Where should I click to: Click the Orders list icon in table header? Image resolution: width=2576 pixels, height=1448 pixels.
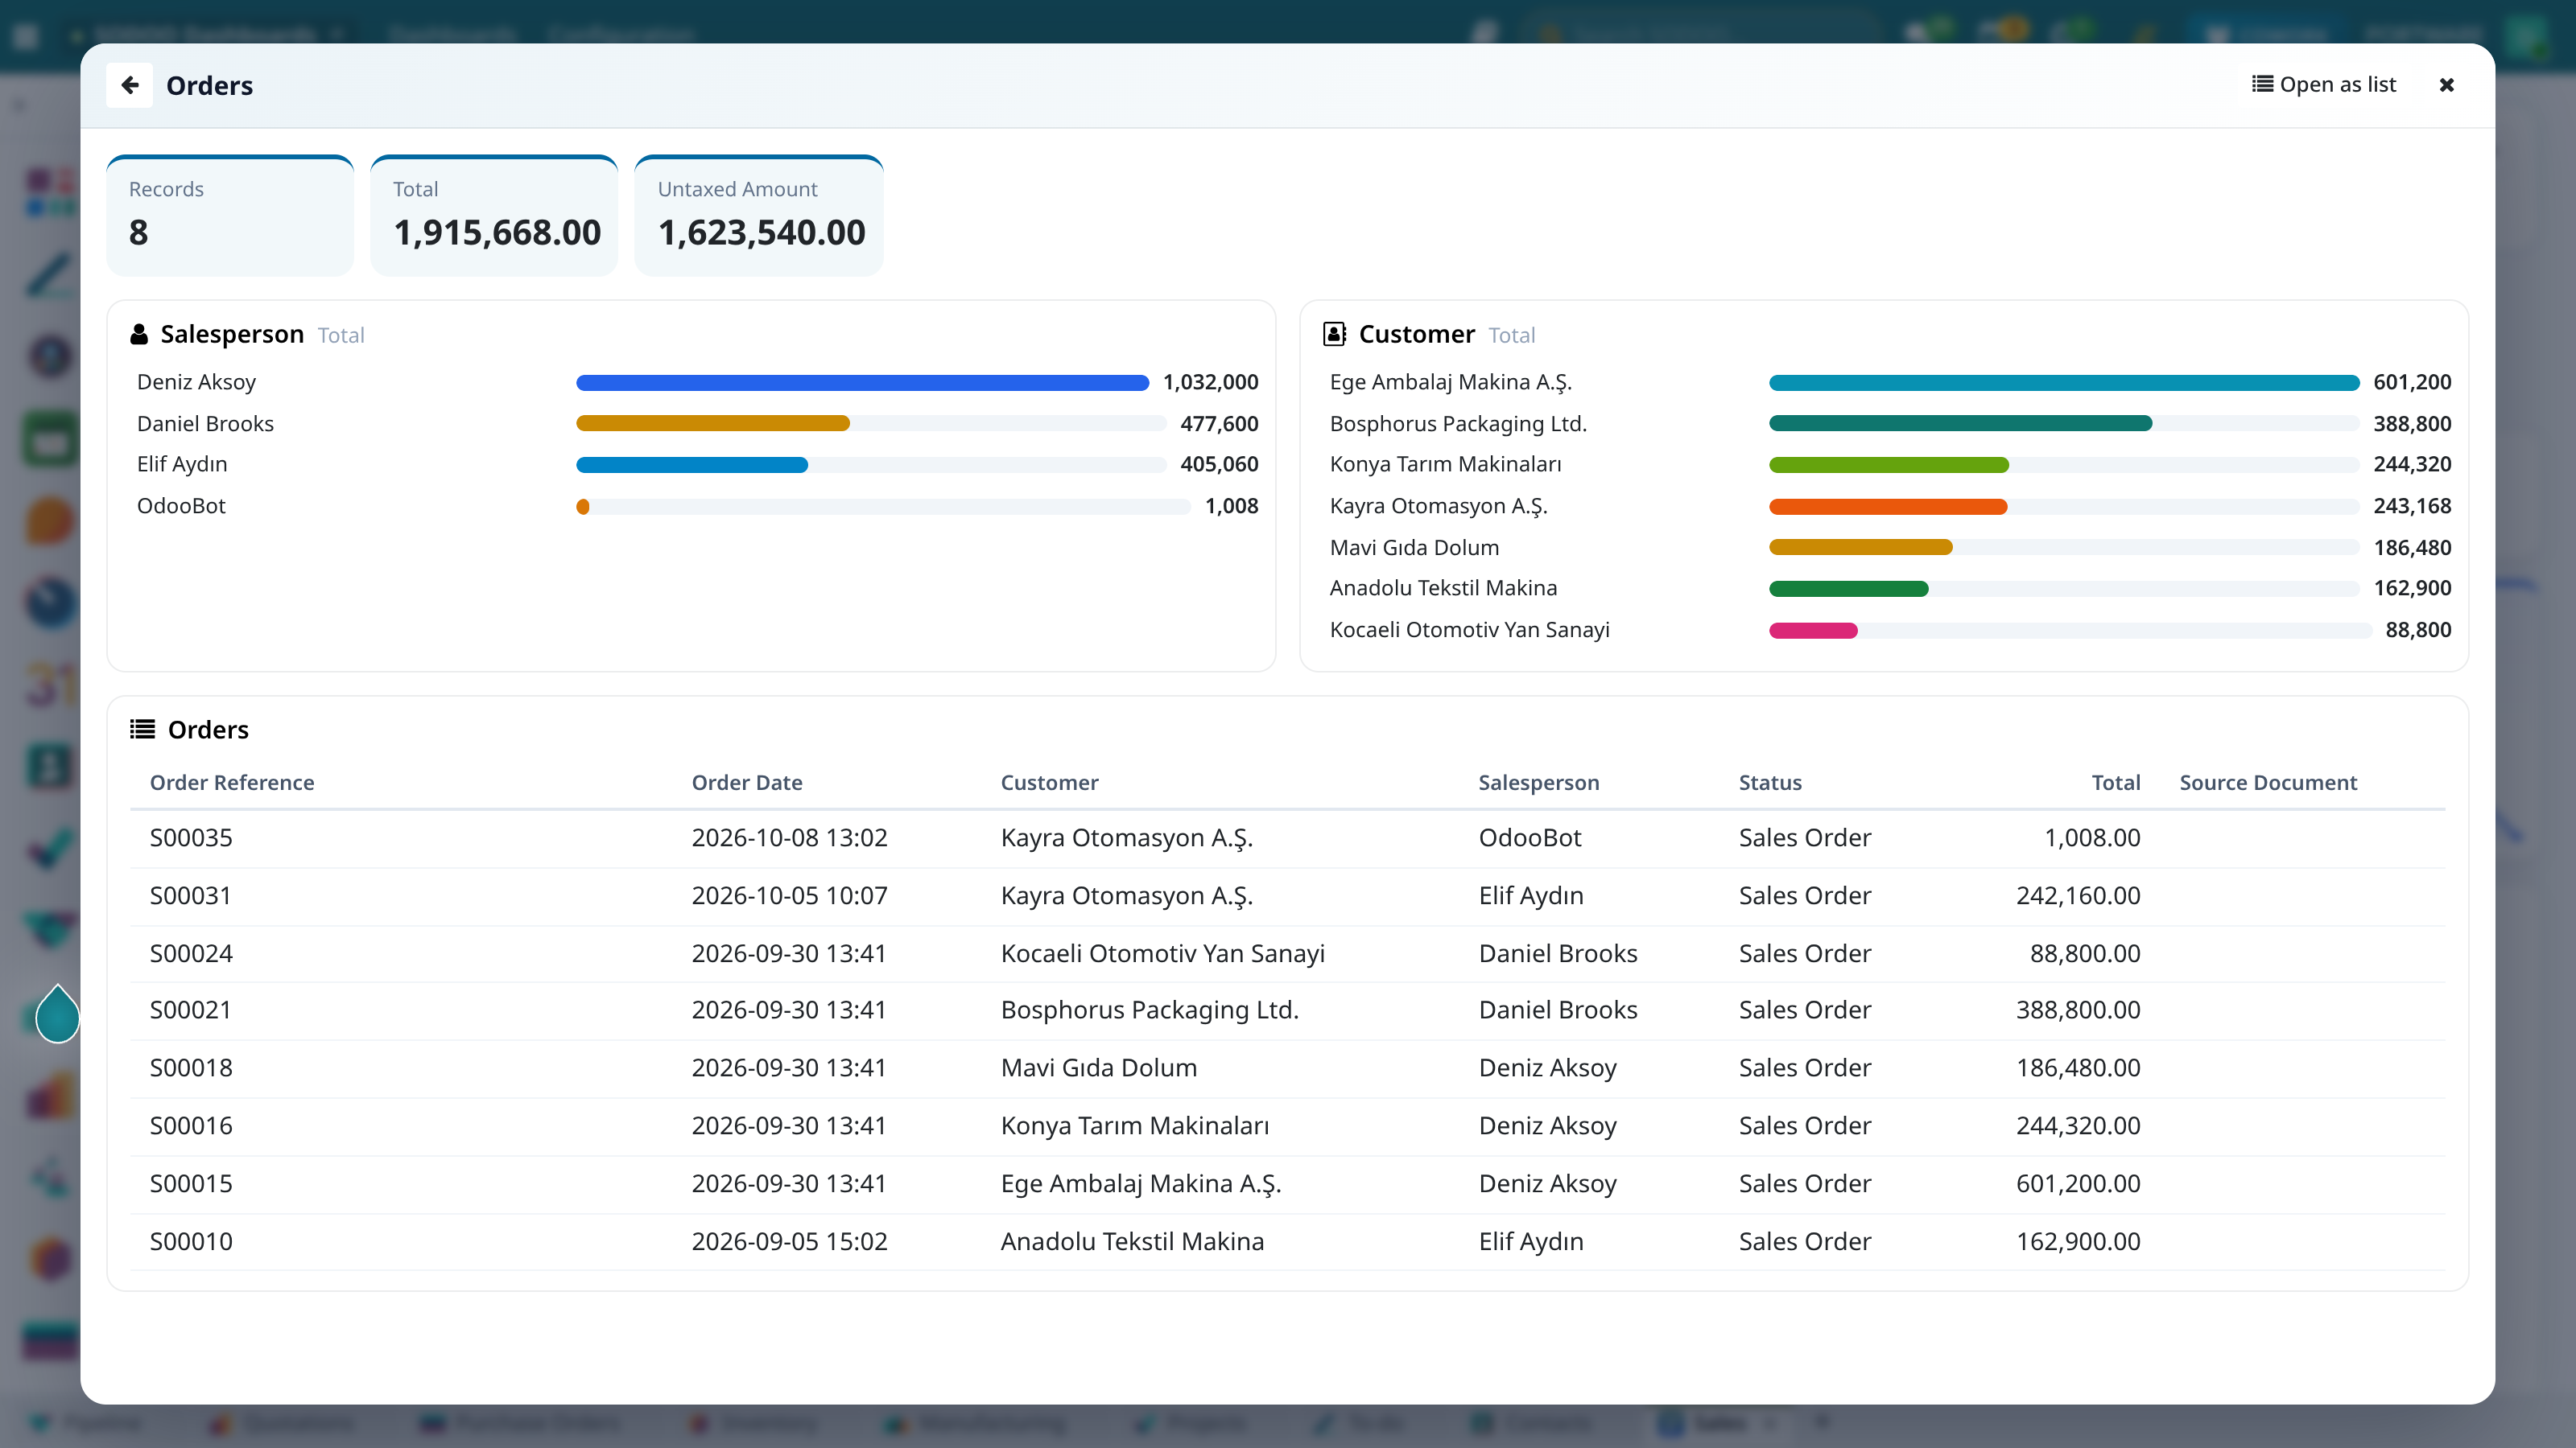click(142, 730)
